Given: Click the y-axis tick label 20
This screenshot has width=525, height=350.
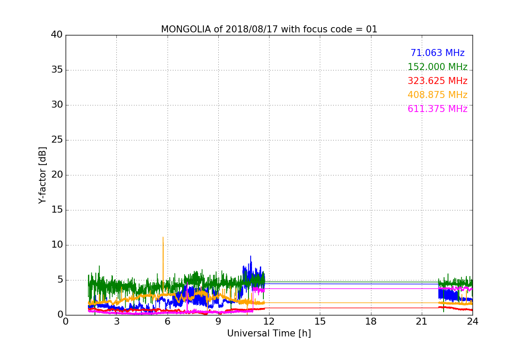Looking at the screenshot, I should coord(57,175).
